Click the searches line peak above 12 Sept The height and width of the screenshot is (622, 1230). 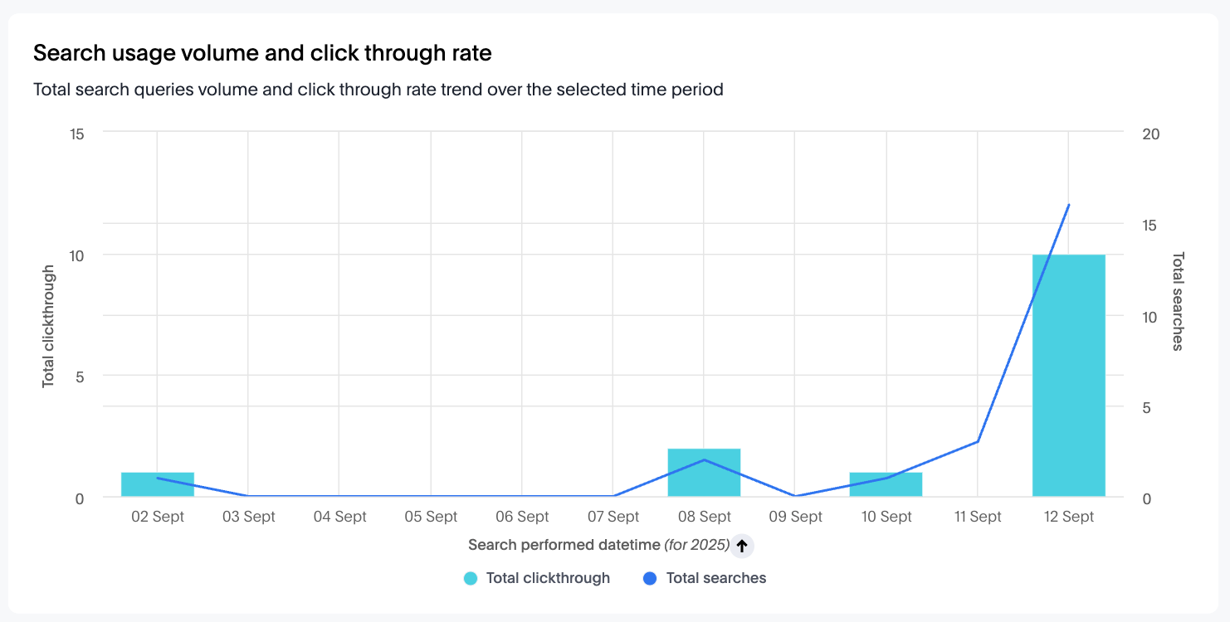point(1068,204)
